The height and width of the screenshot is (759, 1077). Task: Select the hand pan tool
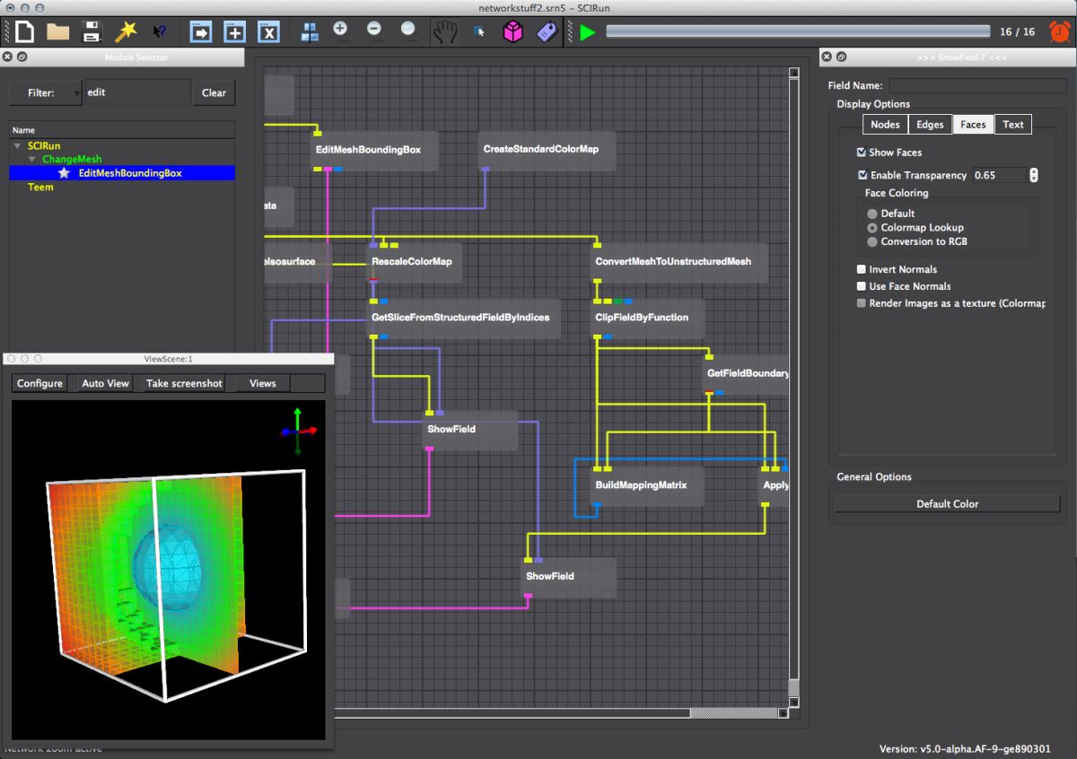445,32
